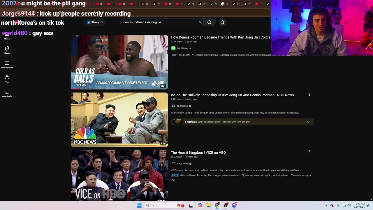Click the VICE News channel name

183,164
